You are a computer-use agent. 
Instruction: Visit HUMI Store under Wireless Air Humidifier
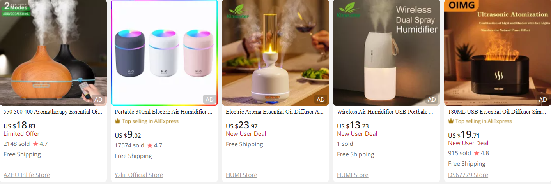point(353,175)
